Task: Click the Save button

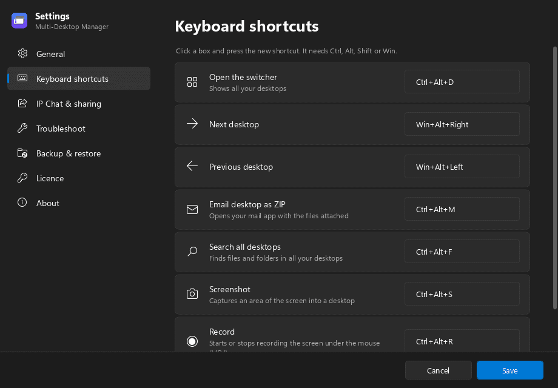Action: [509, 370]
